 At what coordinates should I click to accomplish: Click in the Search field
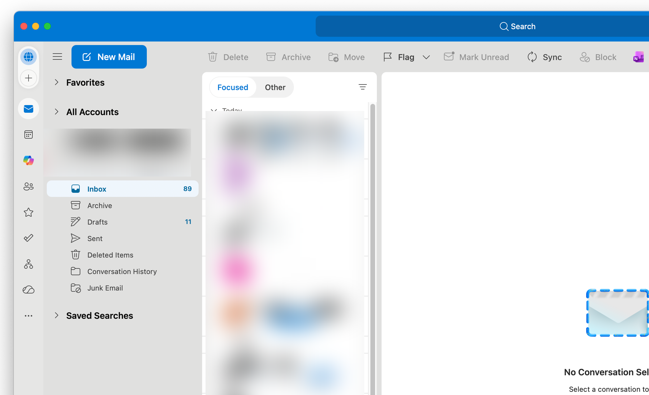[x=517, y=26]
